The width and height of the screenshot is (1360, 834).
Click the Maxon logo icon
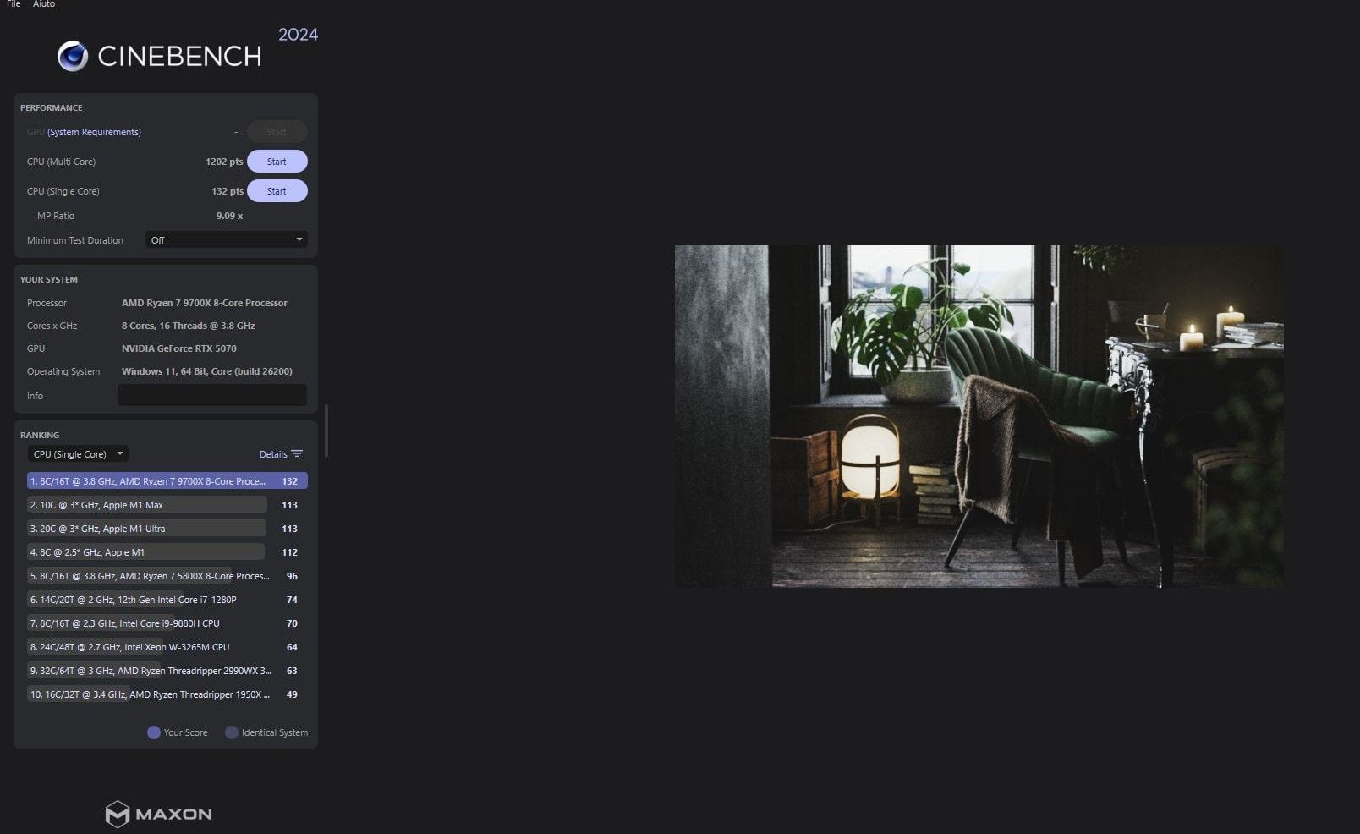point(117,815)
